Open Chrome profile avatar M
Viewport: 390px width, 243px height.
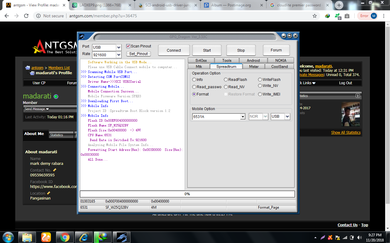coord(374,16)
